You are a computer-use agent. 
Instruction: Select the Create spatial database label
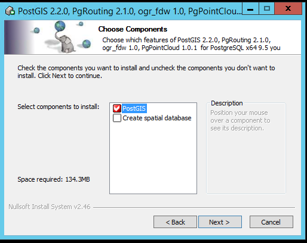[157, 118]
